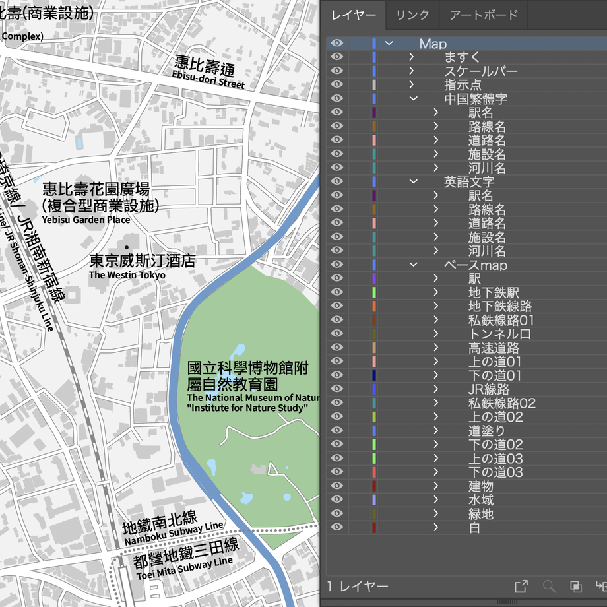
Task: Click the color bar of 下の道01
Action: 374,375
